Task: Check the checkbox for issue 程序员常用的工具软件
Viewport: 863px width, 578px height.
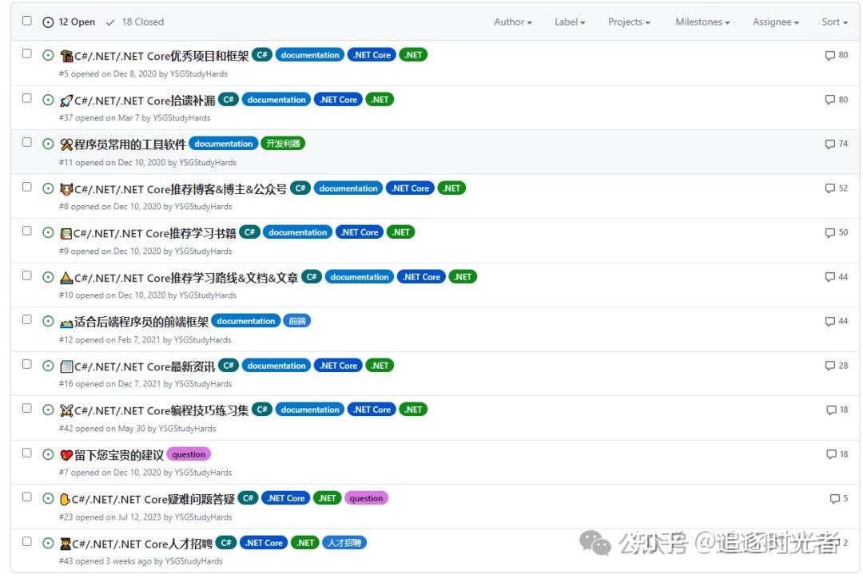Action: [26, 144]
